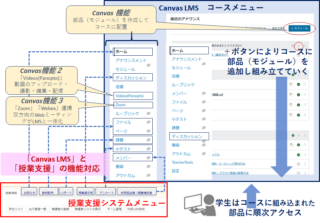Toggle eye icon next to メンバー in right menu
The width and height of the screenshot is (320, 223).
204,93
